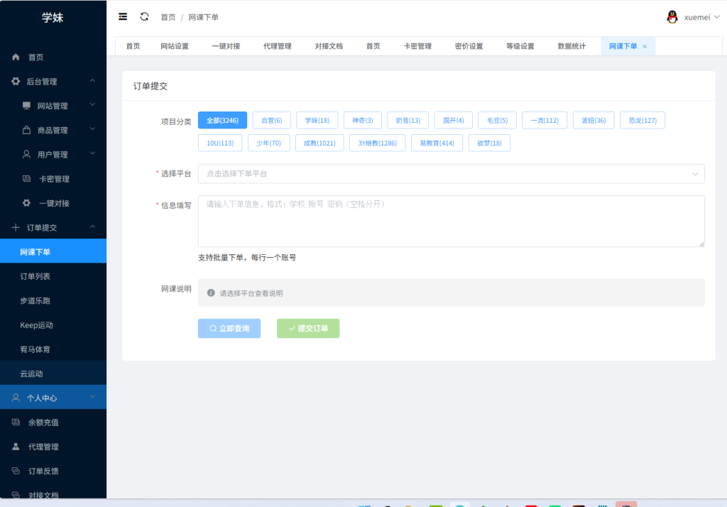Open the 选择平台 platform dropdown
The height and width of the screenshot is (507, 727).
coord(451,173)
